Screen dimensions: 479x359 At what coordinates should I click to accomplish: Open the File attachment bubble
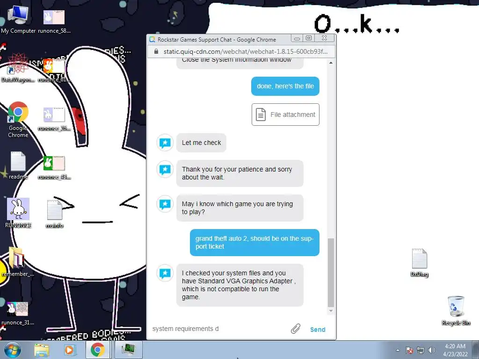[285, 115]
